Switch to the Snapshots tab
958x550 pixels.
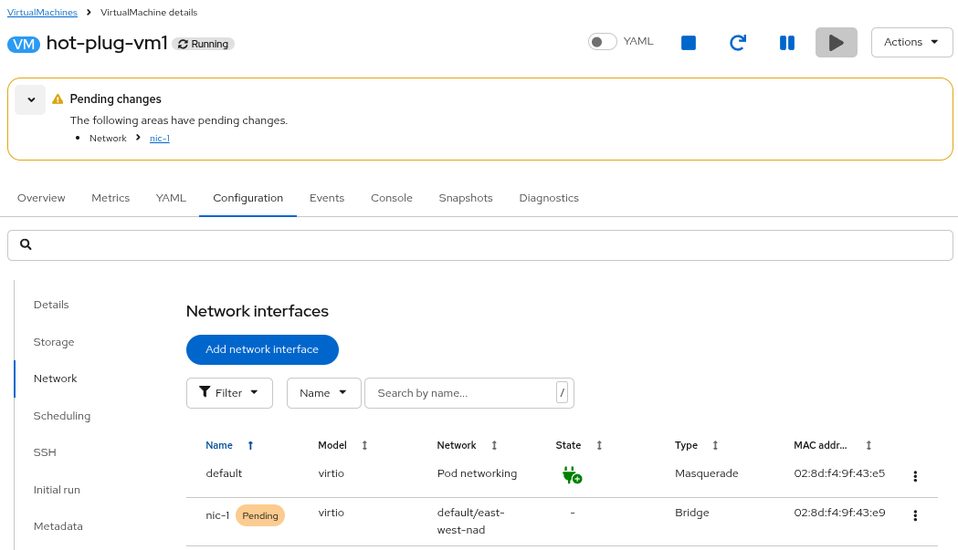[465, 198]
